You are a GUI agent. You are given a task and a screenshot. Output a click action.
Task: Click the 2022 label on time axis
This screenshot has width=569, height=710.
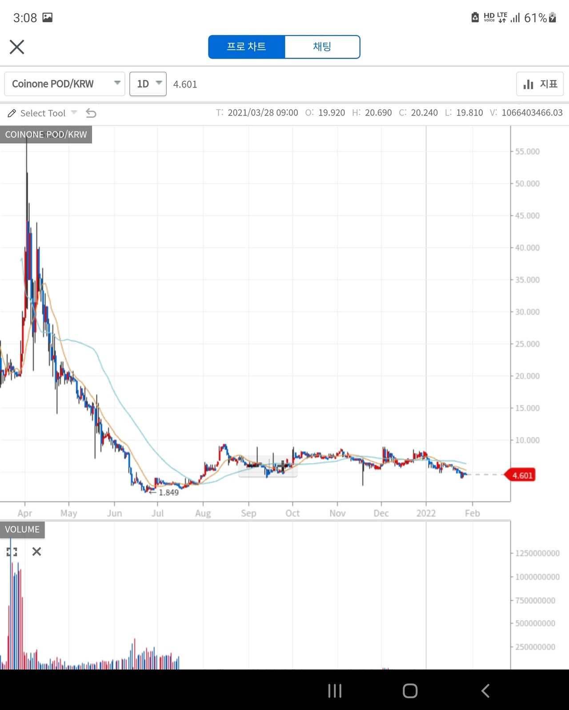click(x=425, y=513)
